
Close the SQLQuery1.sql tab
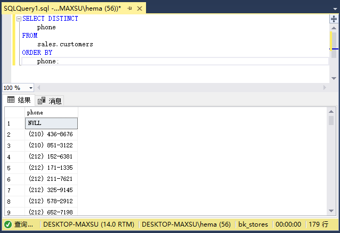140,9
